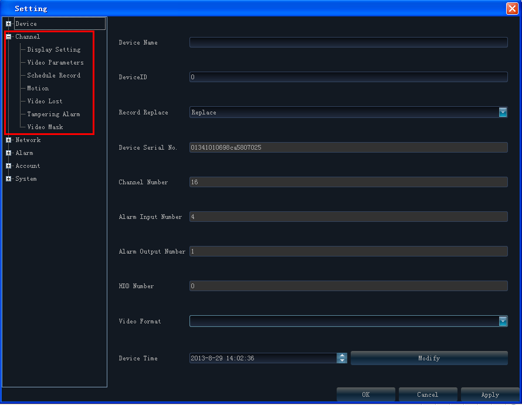Click the DeviceID input field
The height and width of the screenshot is (405, 522).
coord(348,77)
